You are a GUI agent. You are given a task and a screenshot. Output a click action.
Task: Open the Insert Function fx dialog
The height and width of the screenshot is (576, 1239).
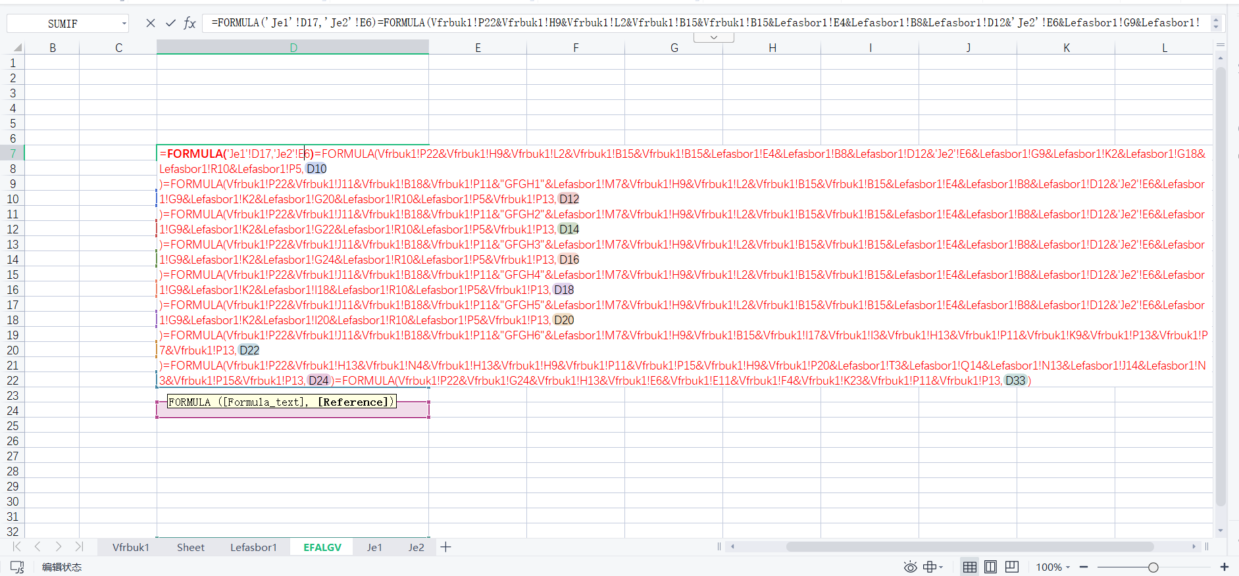[190, 23]
